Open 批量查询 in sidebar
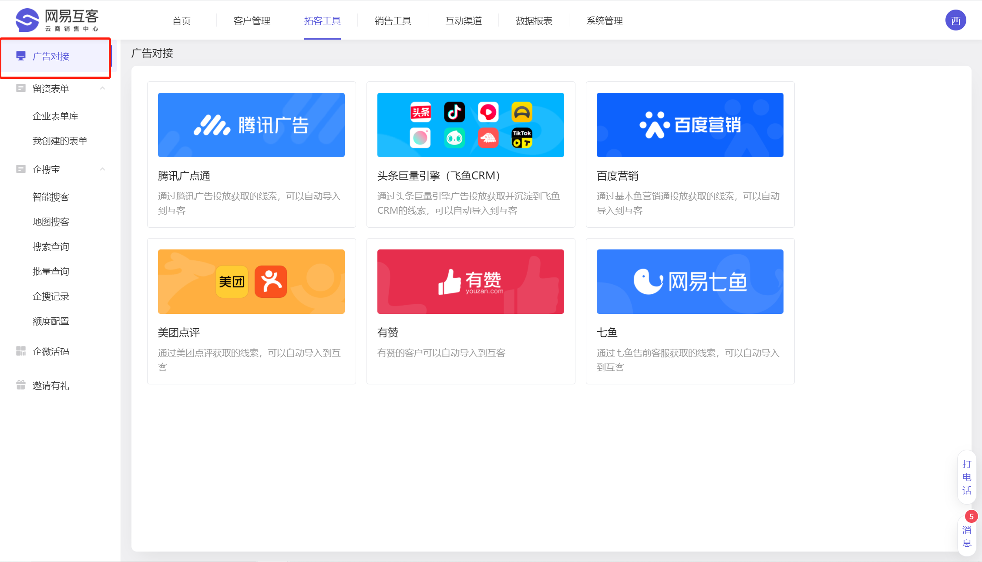 coord(51,272)
